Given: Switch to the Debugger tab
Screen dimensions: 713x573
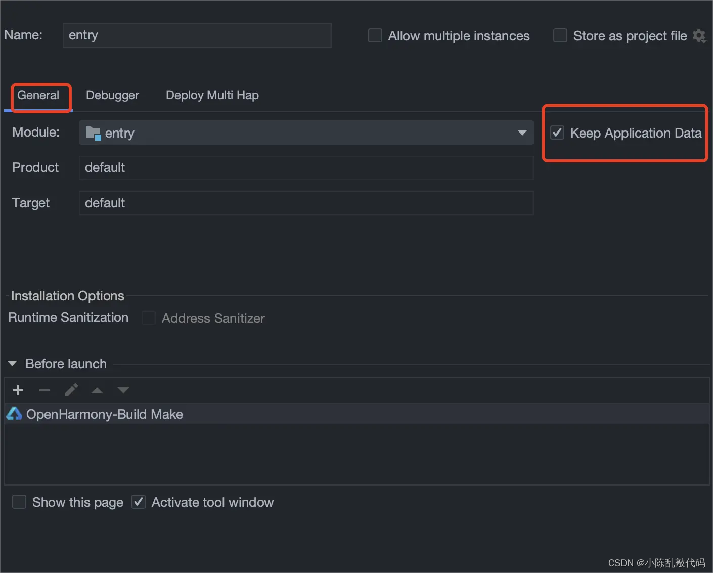Looking at the screenshot, I should (x=112, y=95).
